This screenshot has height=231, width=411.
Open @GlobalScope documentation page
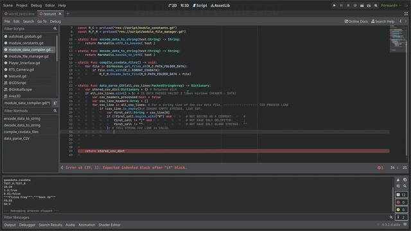coord(20,89)
